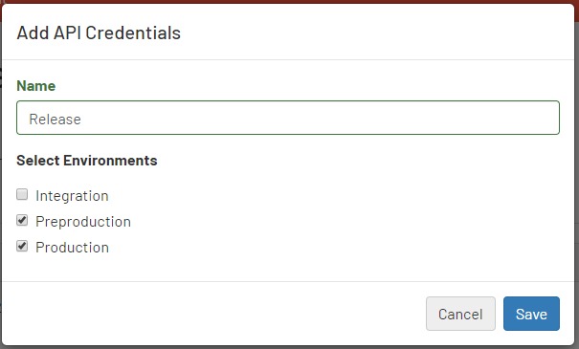Focus the Name input field

click(x=288, y=118)
